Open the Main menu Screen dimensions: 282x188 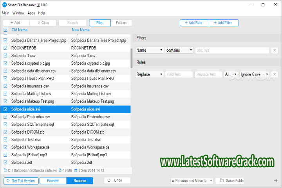pyautogui.click(x=5, y=13)
